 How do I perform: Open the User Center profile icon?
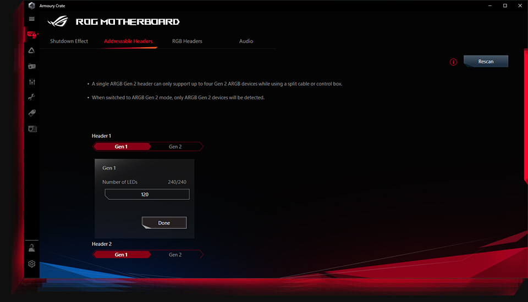[x=32, y=248]
